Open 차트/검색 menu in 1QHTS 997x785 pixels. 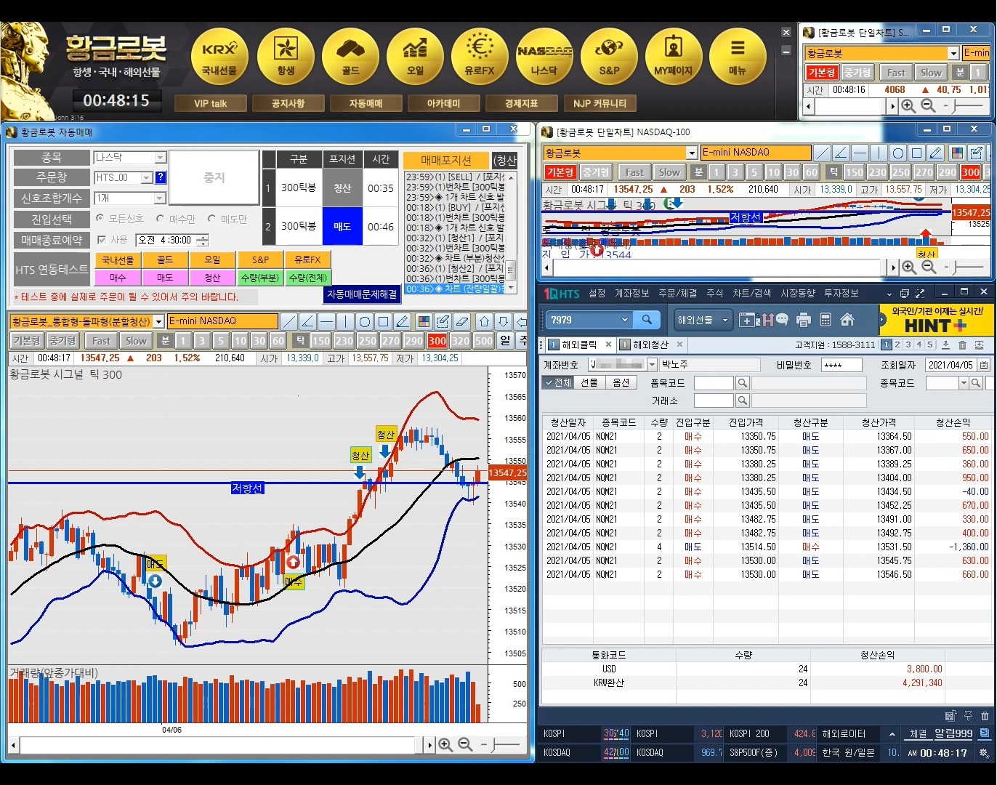click(751, 293)
